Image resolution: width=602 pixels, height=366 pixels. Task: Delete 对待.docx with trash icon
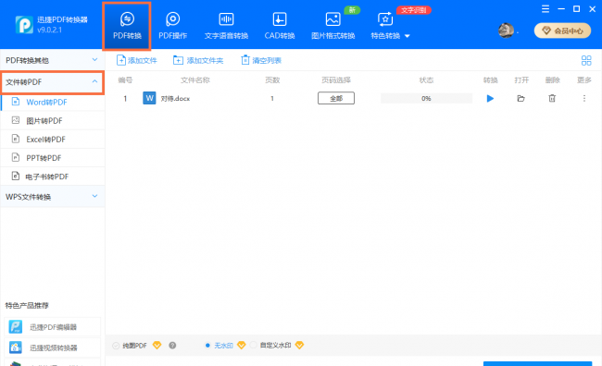(552, 99)
